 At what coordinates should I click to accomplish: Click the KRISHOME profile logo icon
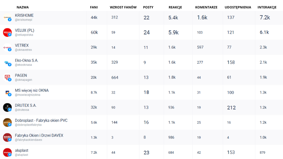click(x=7, y=18)
